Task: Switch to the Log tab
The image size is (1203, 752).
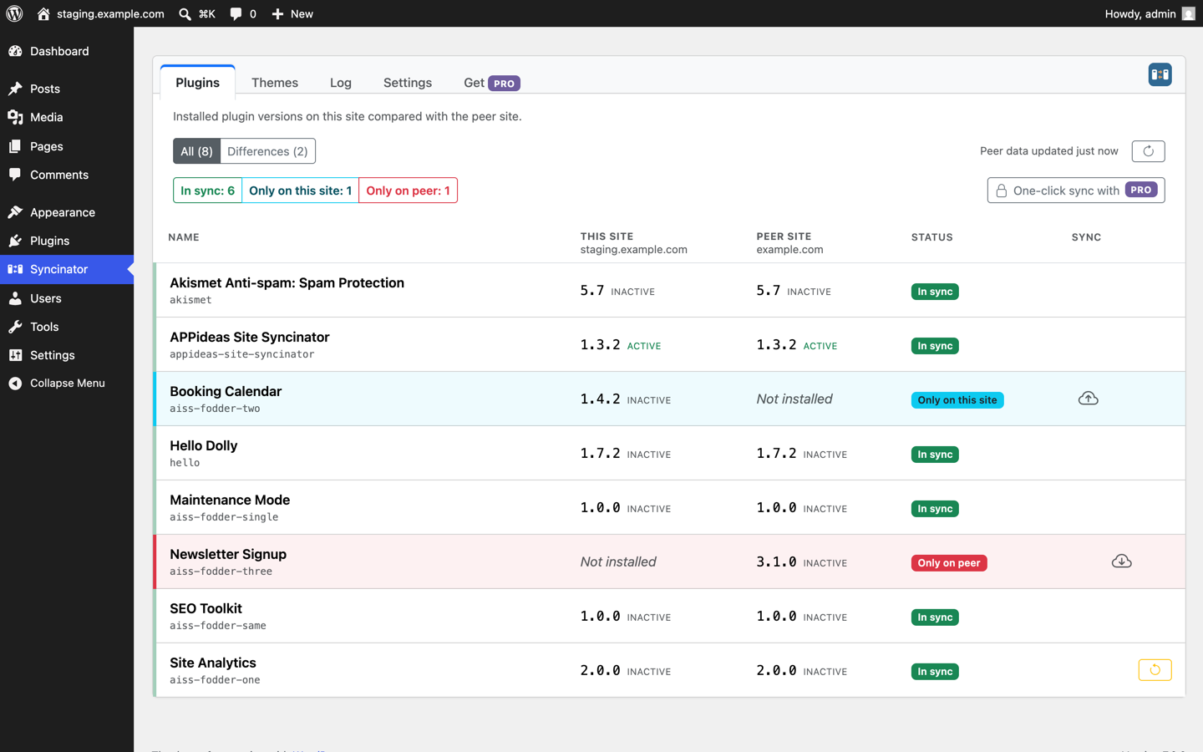Action: click(x=341, y=83)
